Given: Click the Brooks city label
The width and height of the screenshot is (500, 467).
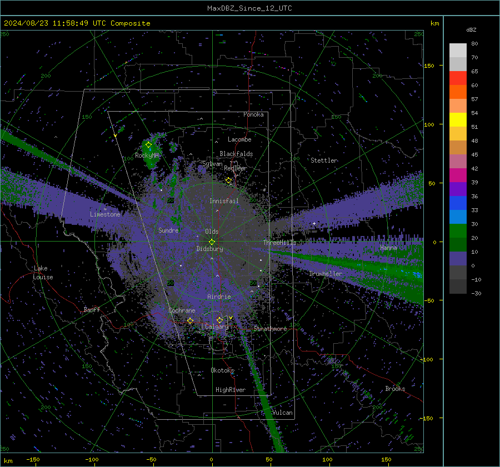Looking at the screenshot, I should [395, 389].
